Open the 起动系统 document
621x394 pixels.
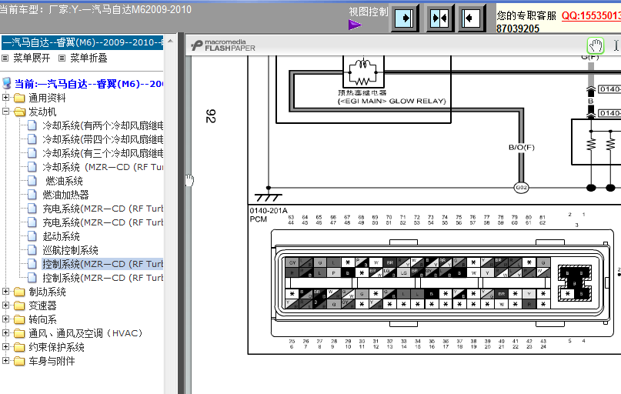(62, 236)
